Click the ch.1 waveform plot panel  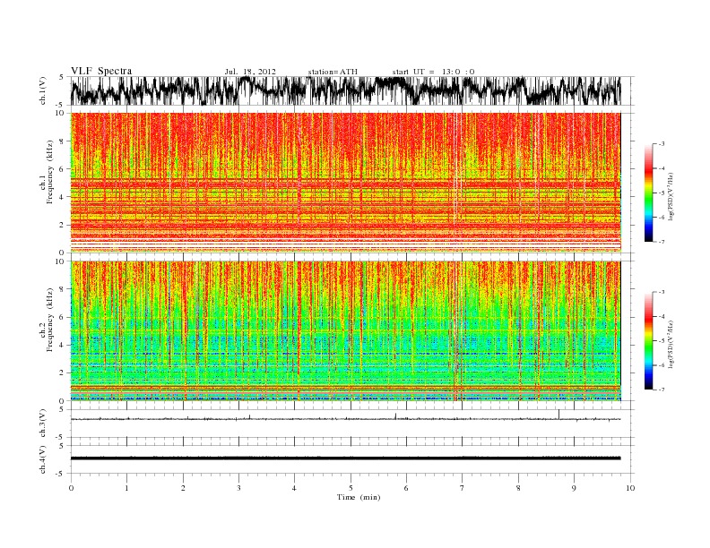point(352,90)
